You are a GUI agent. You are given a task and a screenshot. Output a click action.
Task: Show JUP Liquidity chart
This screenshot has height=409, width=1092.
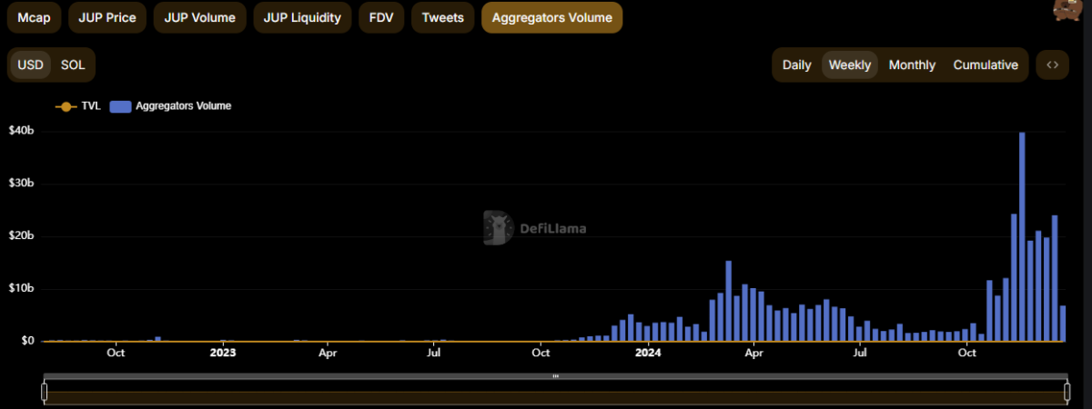point(303,17)
